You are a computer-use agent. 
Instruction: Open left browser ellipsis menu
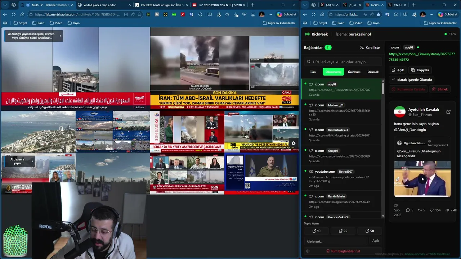[x=270, y=14]
